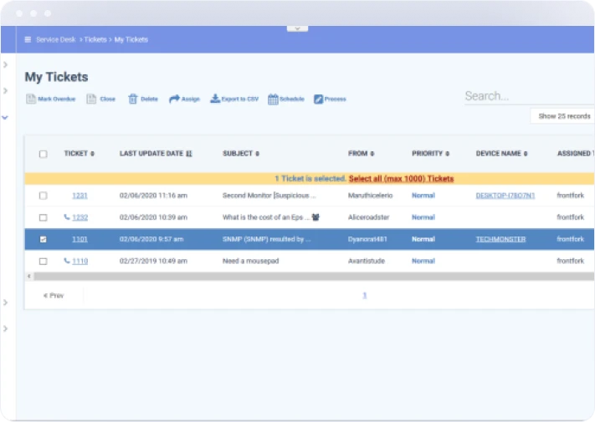Expand the collapsed top panel chevron
The image size is (595, 422).
tap(297, 28)
